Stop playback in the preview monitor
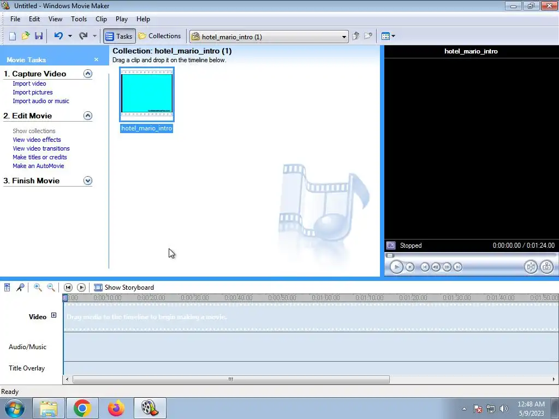This screenshot has width=559, height=419. (410, 267)
